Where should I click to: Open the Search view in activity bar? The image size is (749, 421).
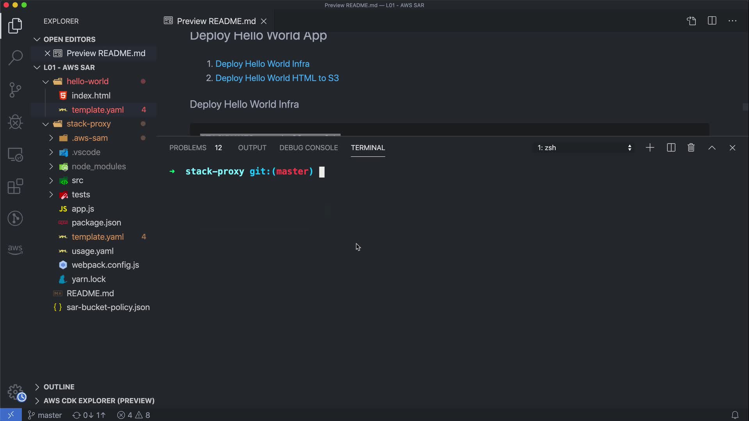click(15, 58)
